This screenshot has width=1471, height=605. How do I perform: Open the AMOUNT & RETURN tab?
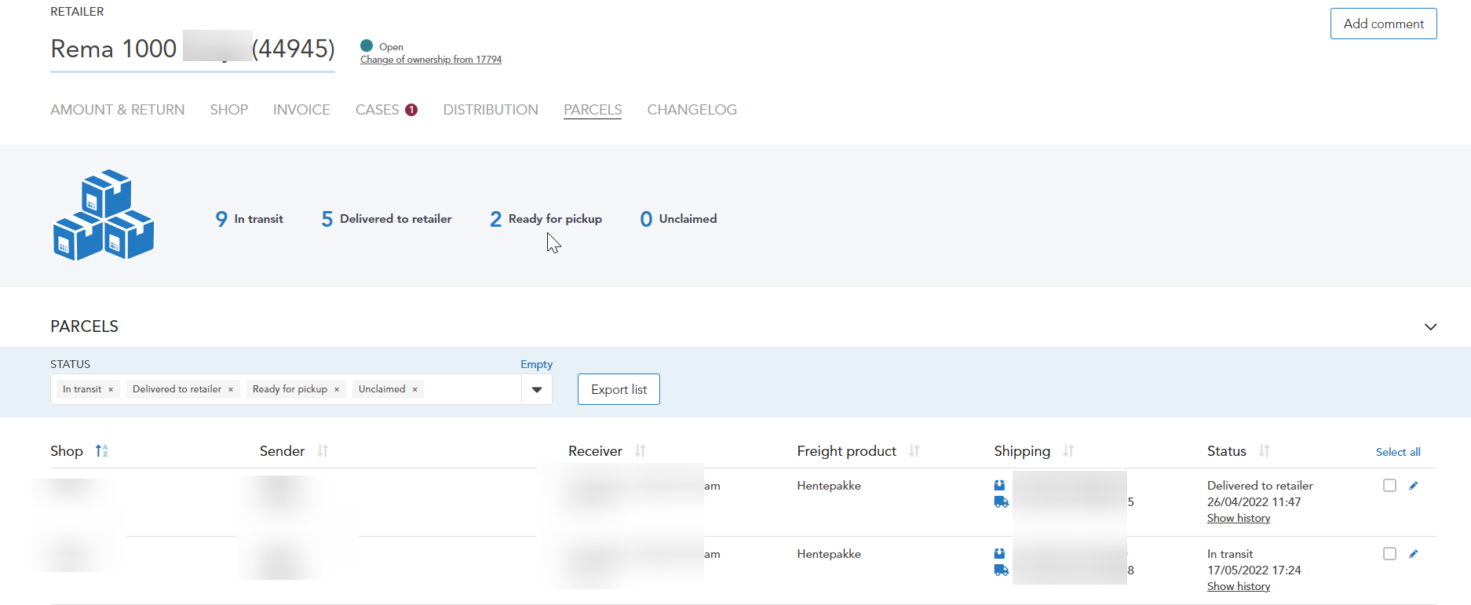(x=118, y=110)
